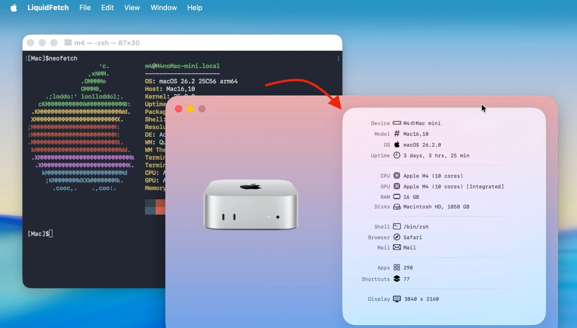Open the Apple menu

point(14,8)
